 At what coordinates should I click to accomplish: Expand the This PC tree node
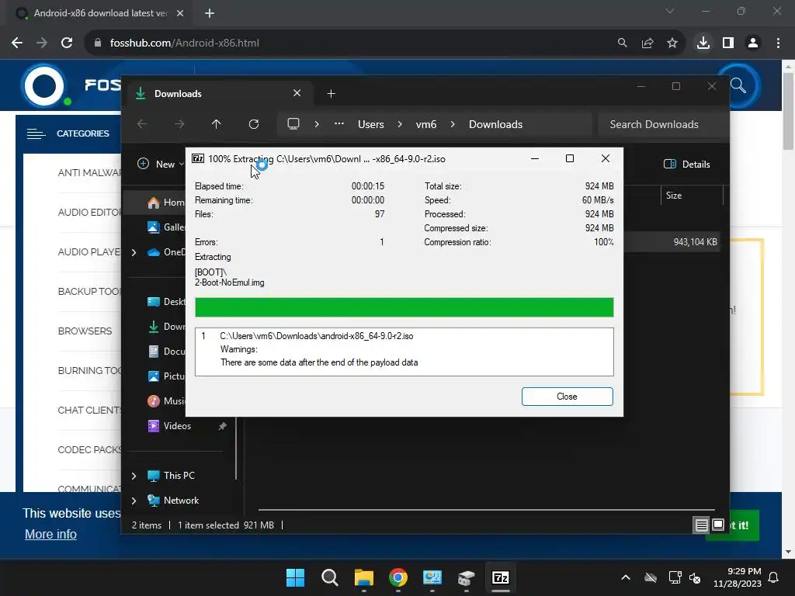134,476
